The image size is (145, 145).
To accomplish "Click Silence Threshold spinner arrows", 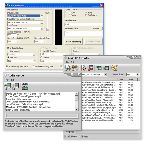I will click(x=18, y=41).
